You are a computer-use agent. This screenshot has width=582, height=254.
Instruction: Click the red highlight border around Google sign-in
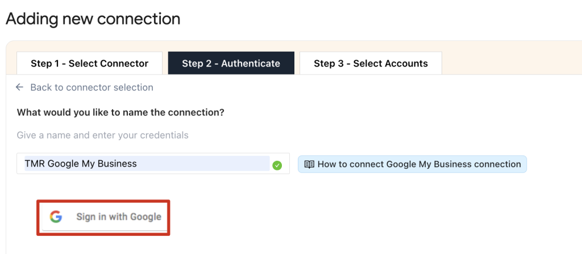103,201
